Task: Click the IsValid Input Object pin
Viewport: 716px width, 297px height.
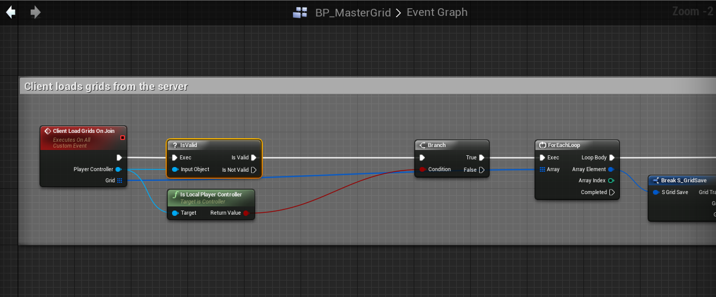Action: click(175, 169)
